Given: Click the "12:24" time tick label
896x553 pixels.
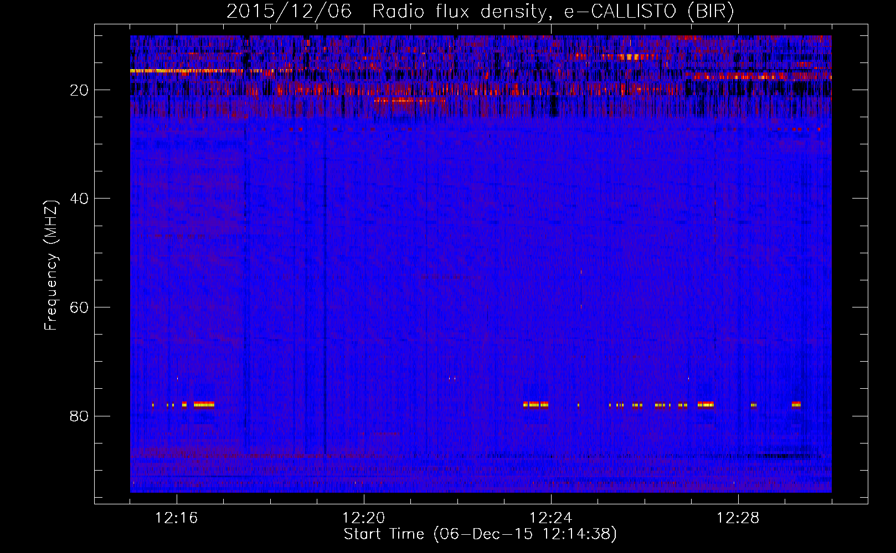Looking at the screenshot, I should [x=551, y=518].
